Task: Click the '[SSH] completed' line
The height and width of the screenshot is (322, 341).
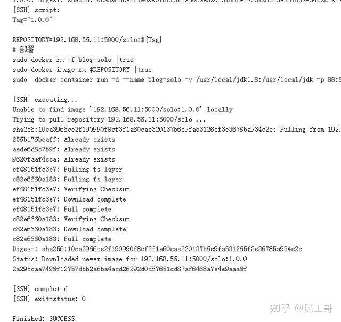Action: point(40,289)
